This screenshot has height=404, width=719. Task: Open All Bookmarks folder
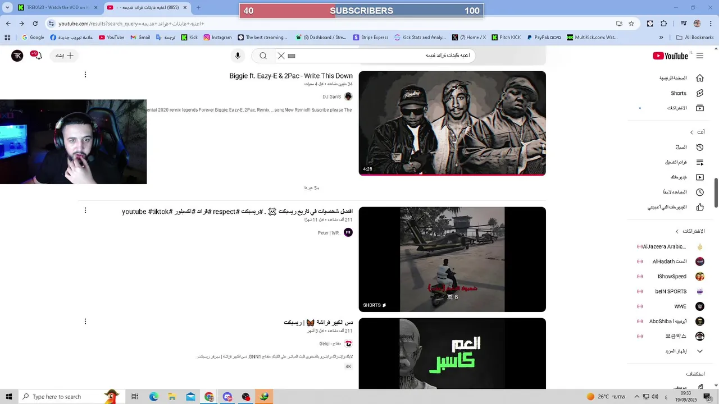pos(695,38)
